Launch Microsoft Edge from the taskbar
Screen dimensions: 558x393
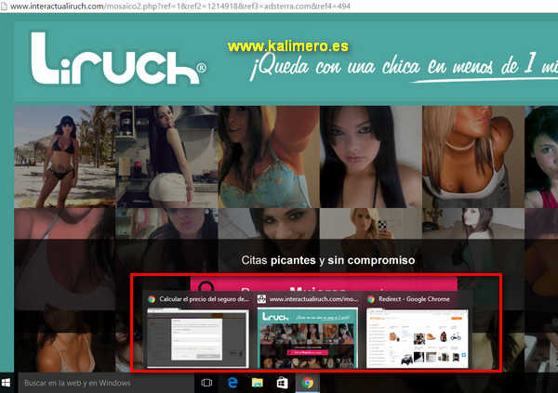coord(232,382)
